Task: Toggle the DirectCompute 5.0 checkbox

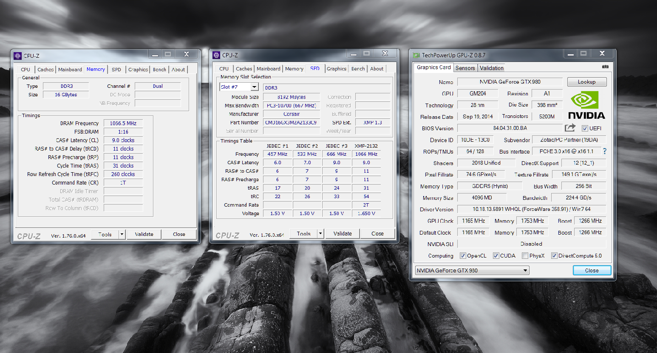Action: (x=554, y=256)
